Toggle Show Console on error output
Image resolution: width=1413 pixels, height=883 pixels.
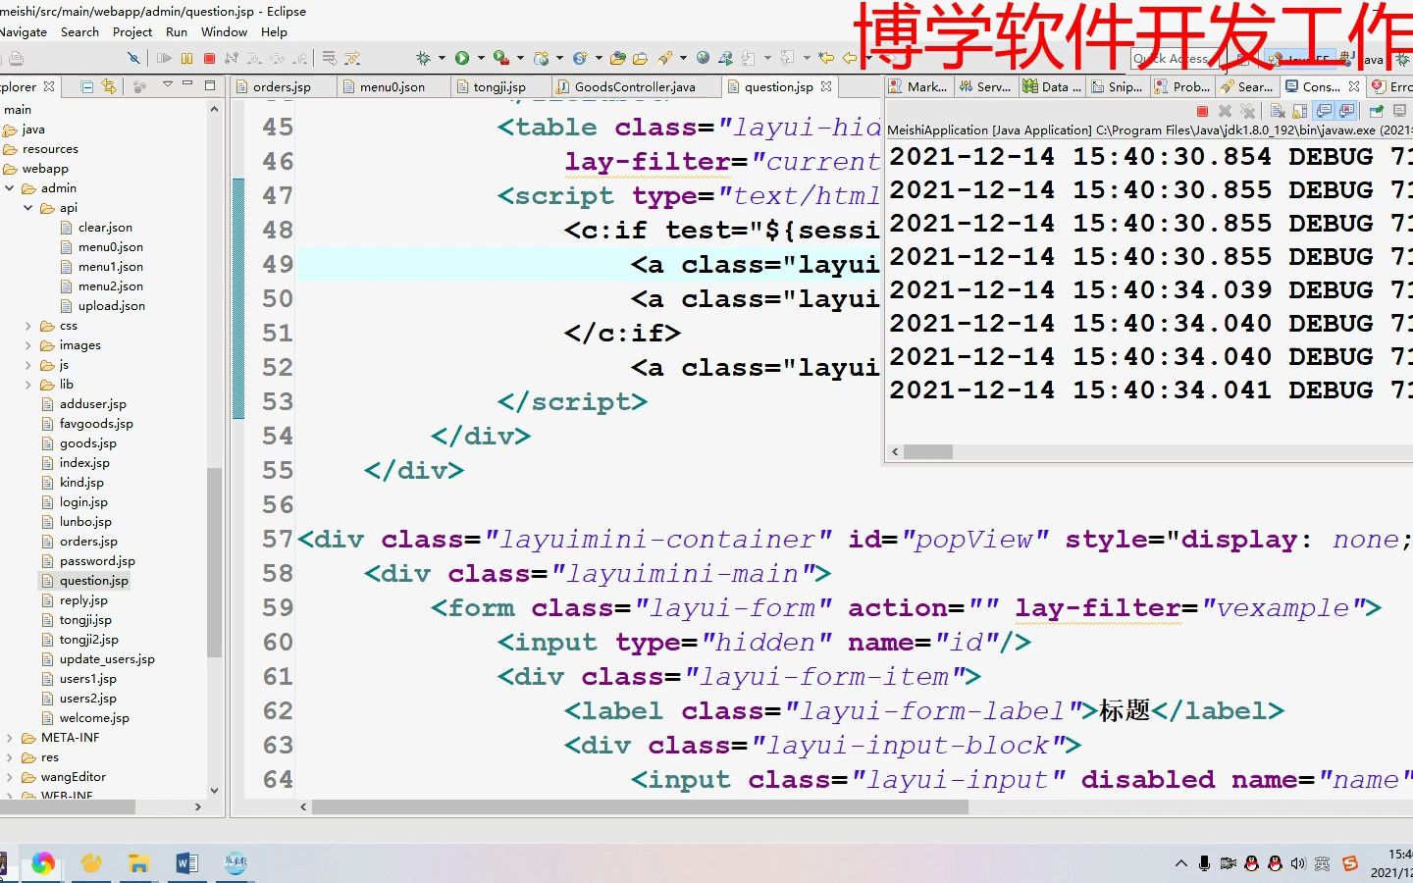tap(1346, 111)
